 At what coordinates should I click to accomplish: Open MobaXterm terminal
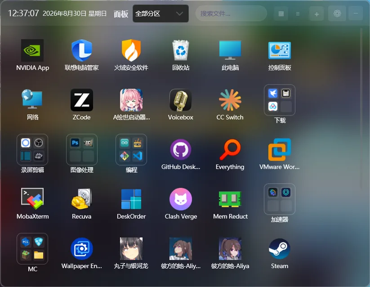point(32,199)
